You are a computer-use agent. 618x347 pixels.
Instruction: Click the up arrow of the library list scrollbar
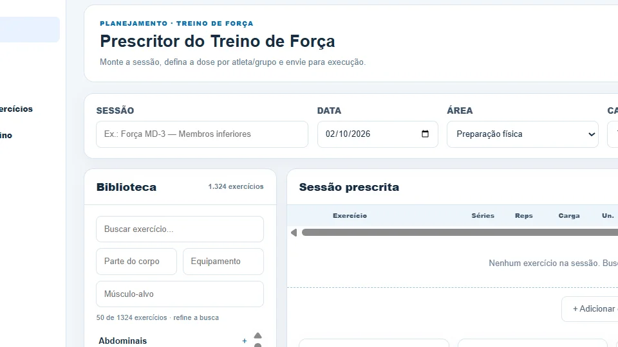[257, 335]
